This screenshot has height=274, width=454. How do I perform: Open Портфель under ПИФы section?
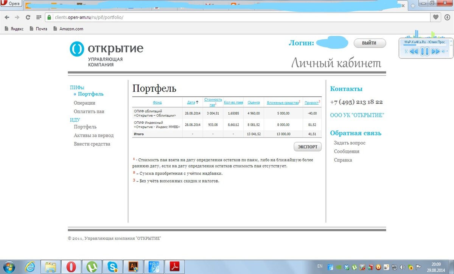click(x=90, y=94)
